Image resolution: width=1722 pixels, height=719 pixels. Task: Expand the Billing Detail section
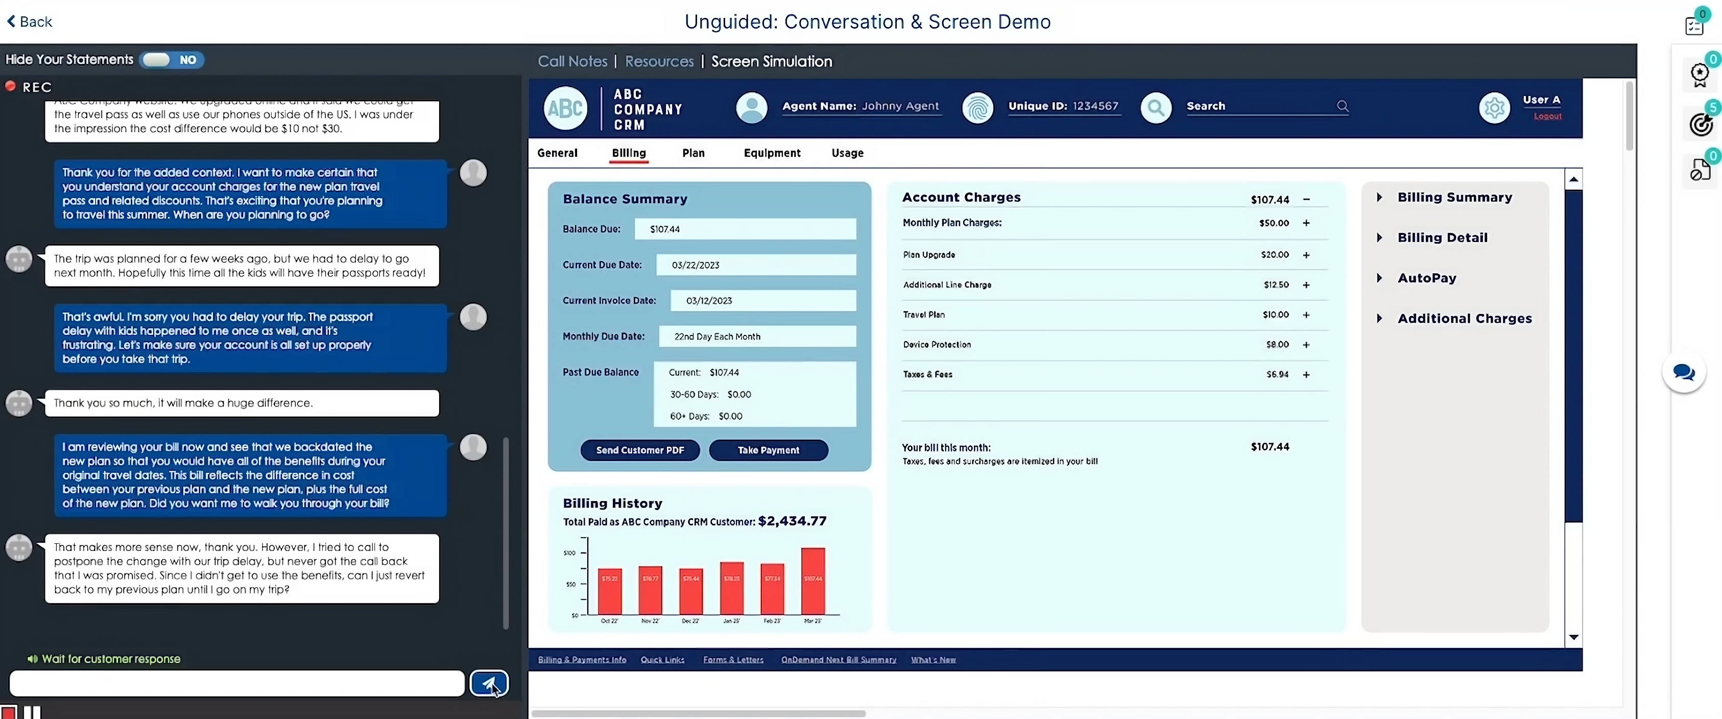(1442, 237)
